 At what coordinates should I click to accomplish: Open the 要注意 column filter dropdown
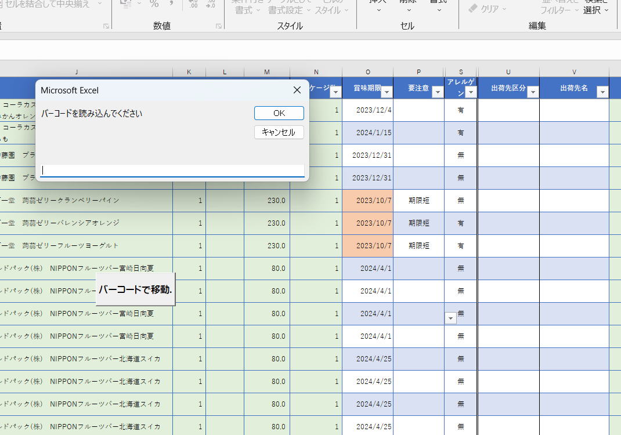[438, 92]
